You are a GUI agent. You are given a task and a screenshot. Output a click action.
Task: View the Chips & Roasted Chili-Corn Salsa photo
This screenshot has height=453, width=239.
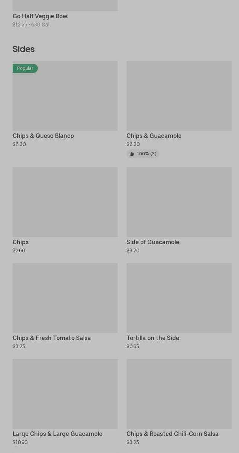pos(179,394)
